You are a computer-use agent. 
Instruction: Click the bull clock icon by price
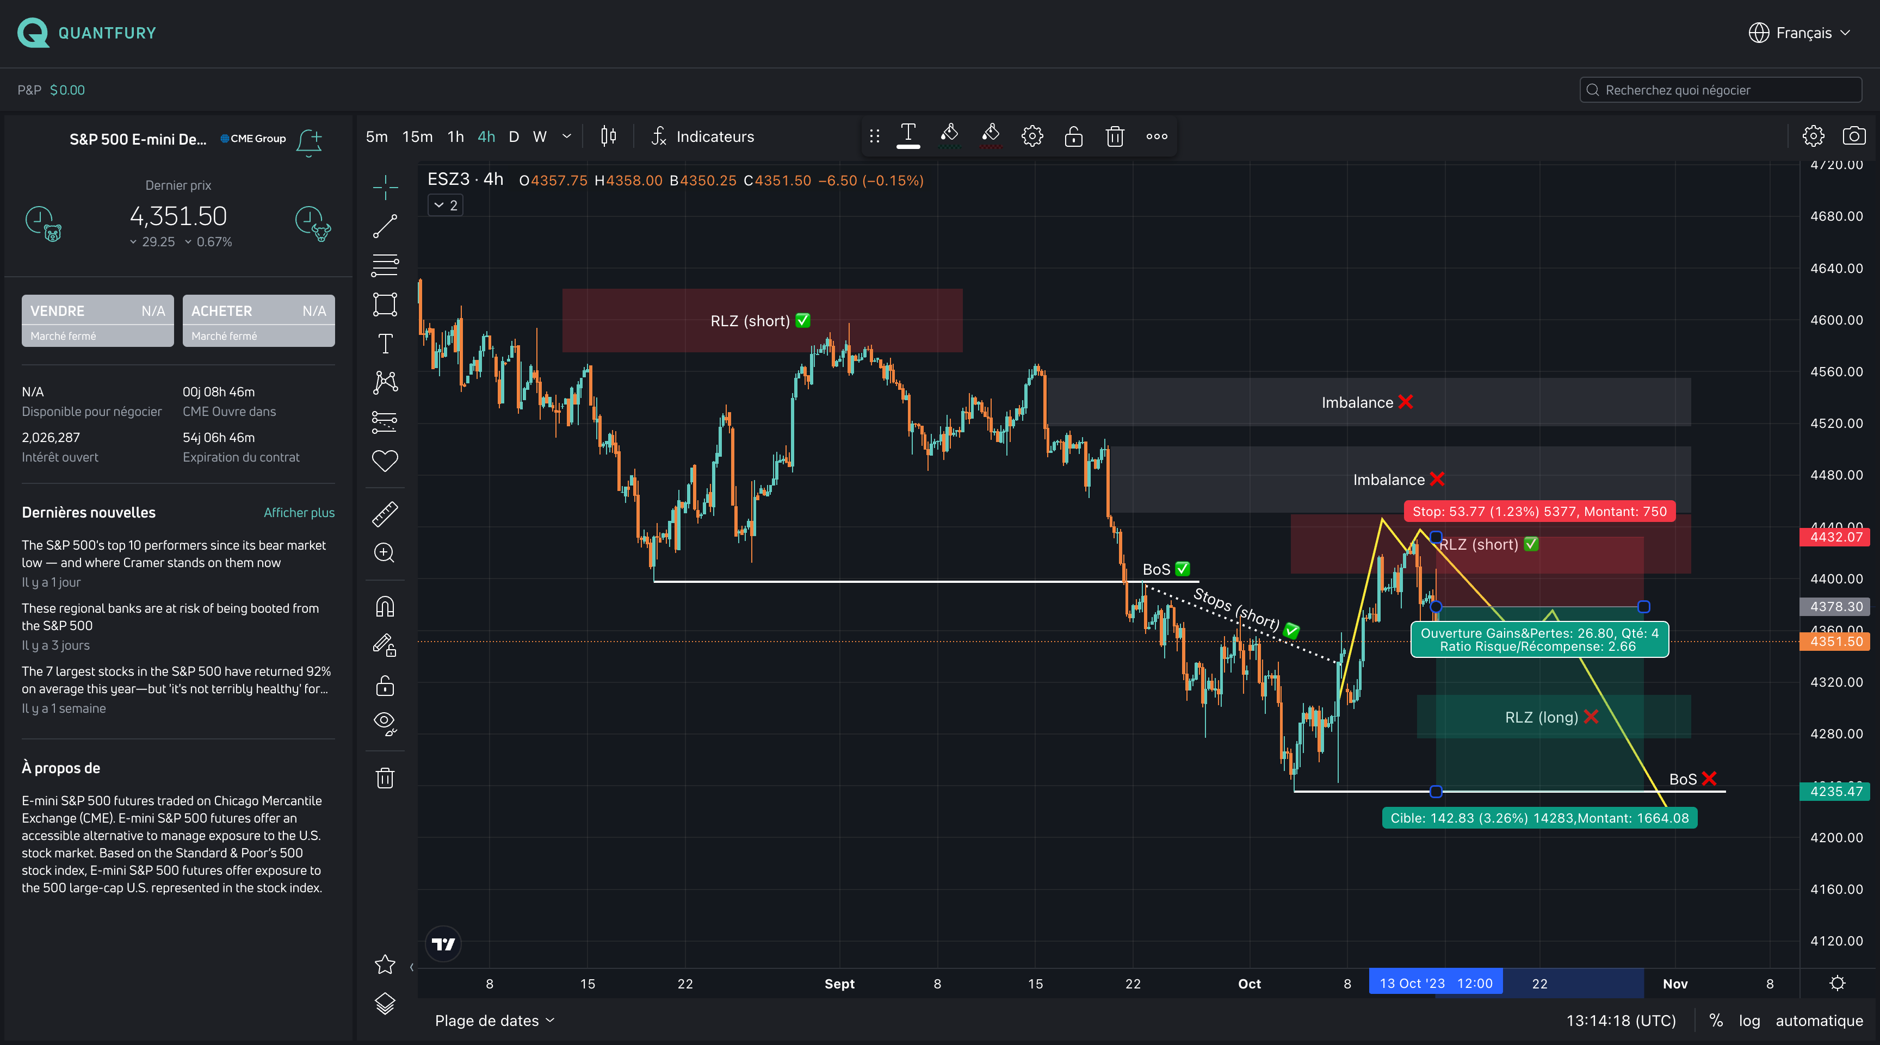(313, 224)
